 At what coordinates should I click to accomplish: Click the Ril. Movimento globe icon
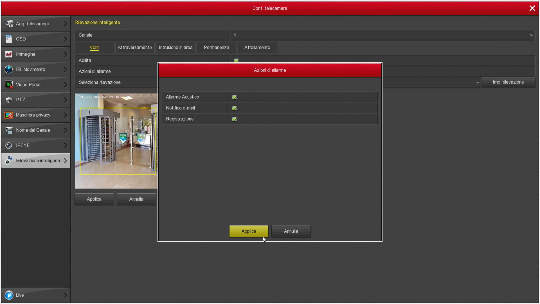click(x=9, y=70)
